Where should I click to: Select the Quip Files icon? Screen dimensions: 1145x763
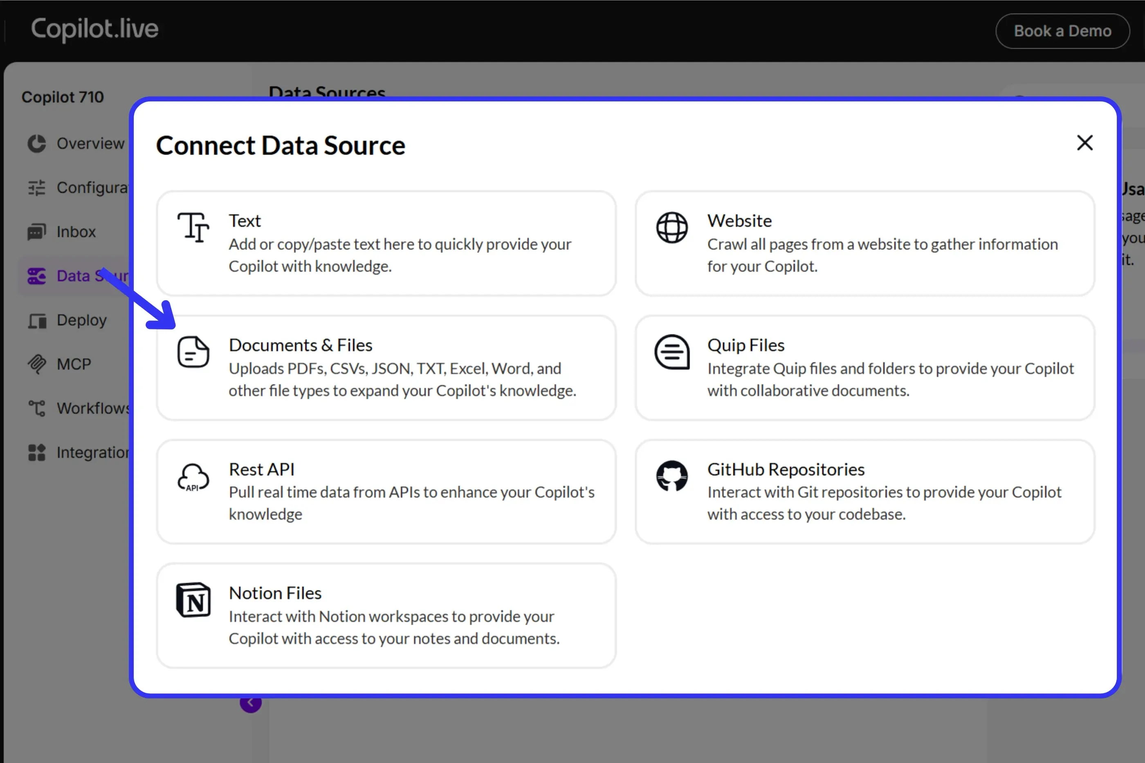point(672,352)
